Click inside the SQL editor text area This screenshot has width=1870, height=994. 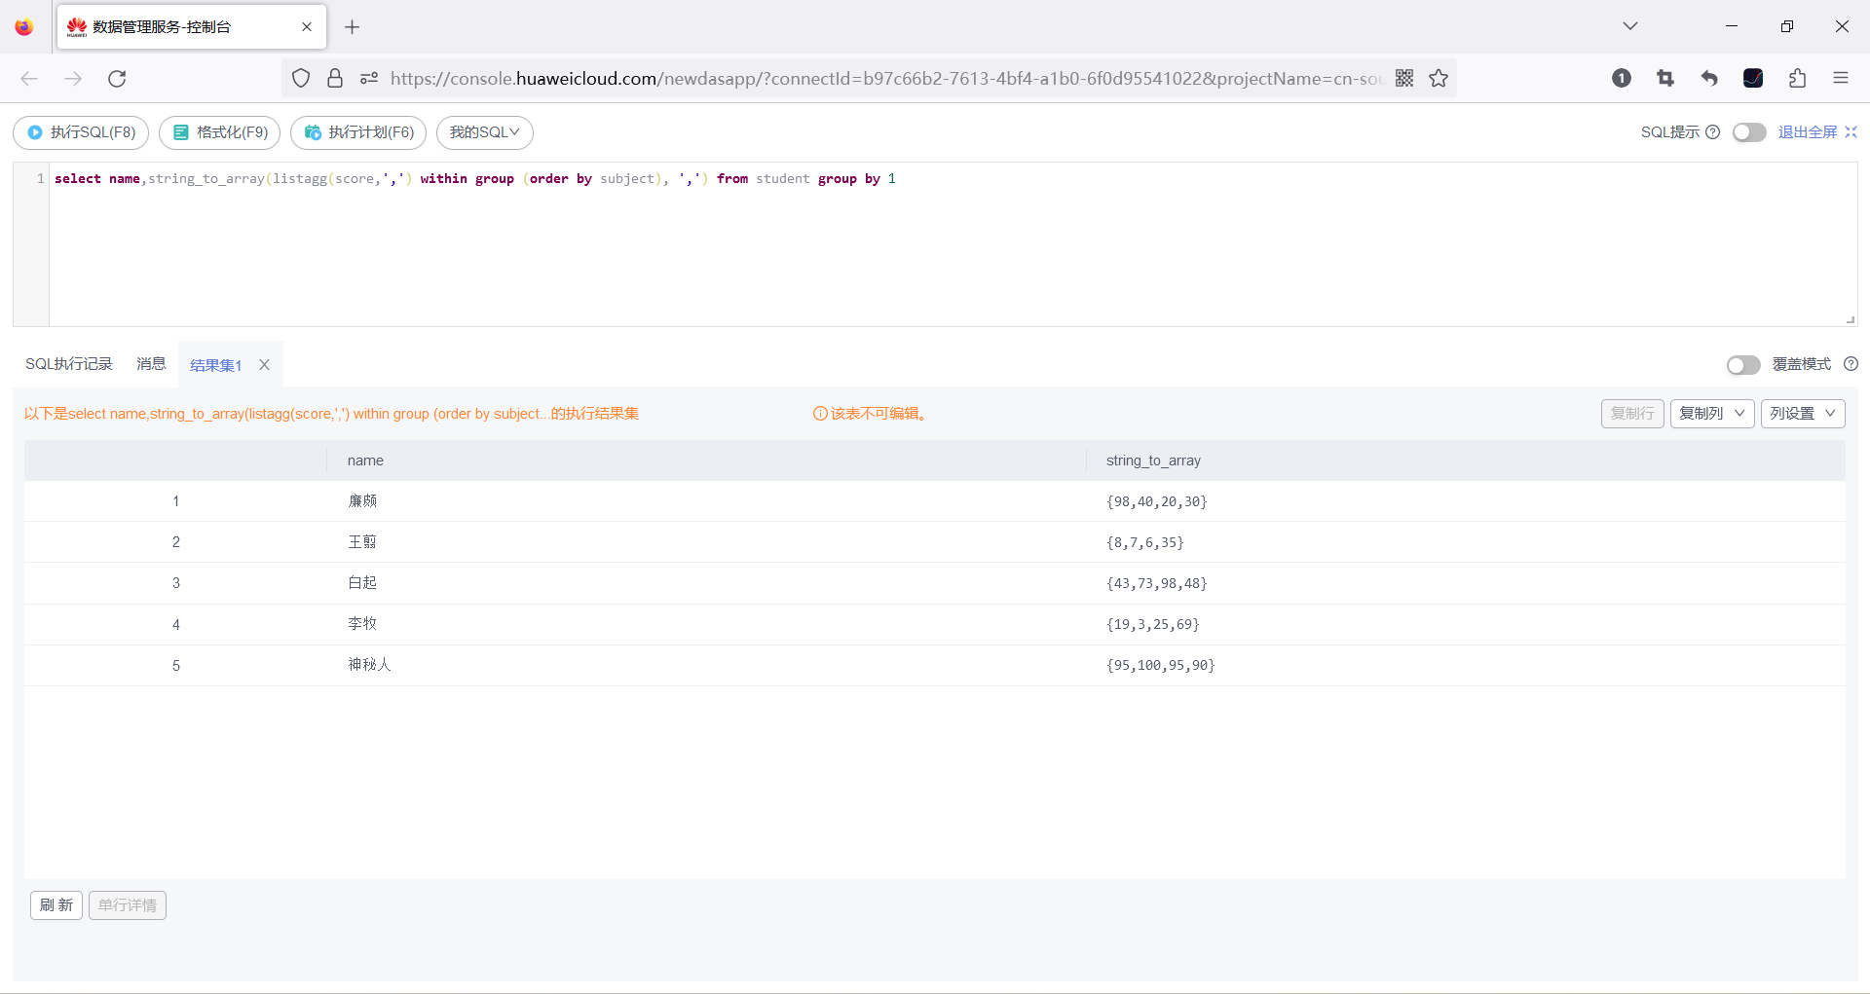pos(953,244)
